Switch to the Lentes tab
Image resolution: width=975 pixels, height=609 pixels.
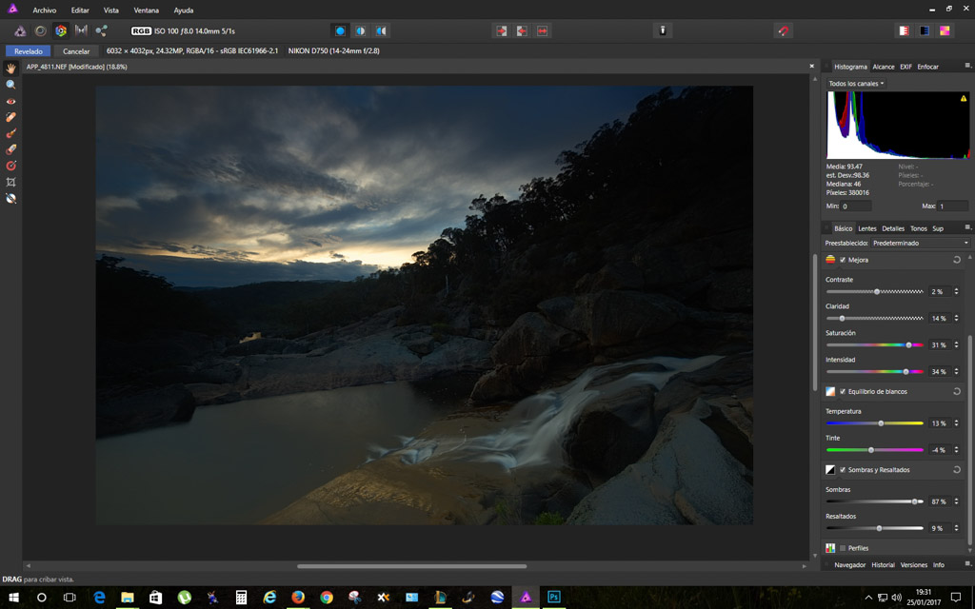tap(866, 228)
